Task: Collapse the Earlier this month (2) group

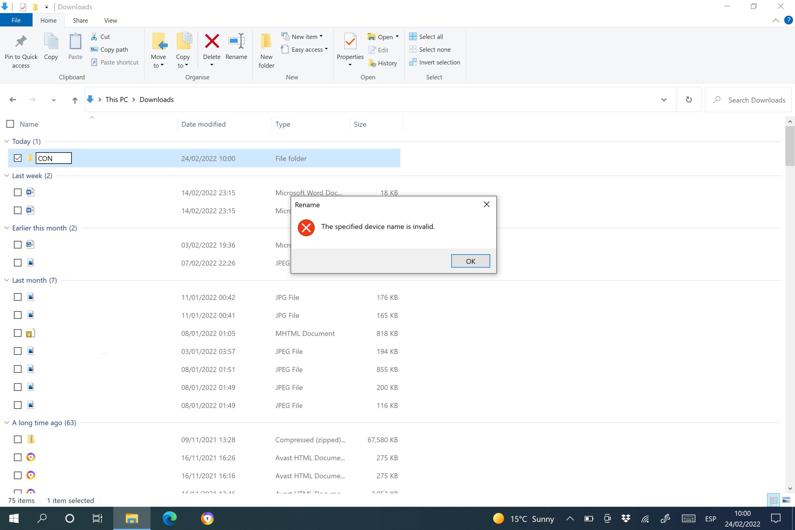Action: coord(7,228)
